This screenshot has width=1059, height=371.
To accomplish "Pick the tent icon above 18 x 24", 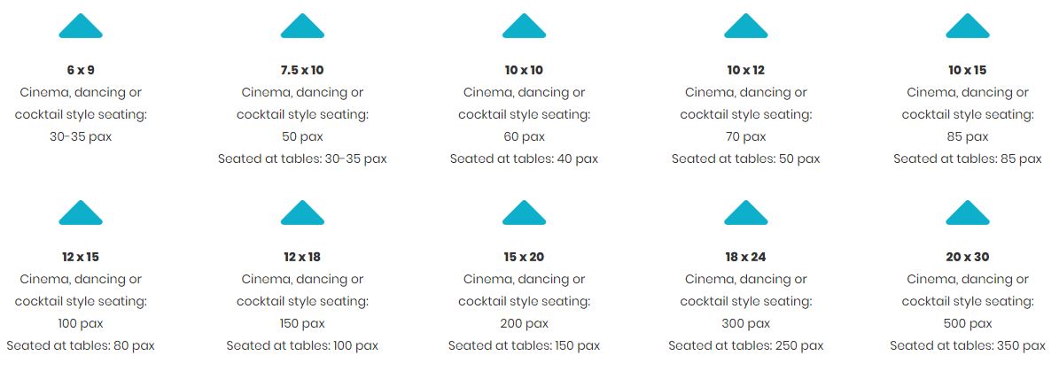I will point(745,213).
